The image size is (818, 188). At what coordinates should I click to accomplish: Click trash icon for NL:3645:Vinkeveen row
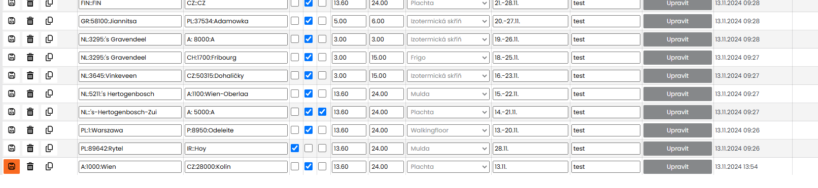[x=30, y=75]
